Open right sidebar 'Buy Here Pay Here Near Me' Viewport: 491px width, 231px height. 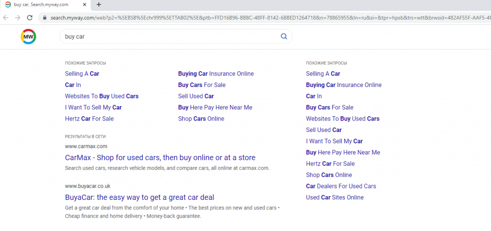tap(343, 153)
